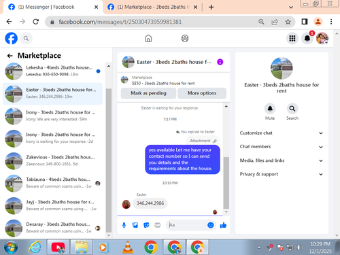Viewport: 340px width, 255px height.
Task: Expand Chat members section
Action: click(282, 147)
